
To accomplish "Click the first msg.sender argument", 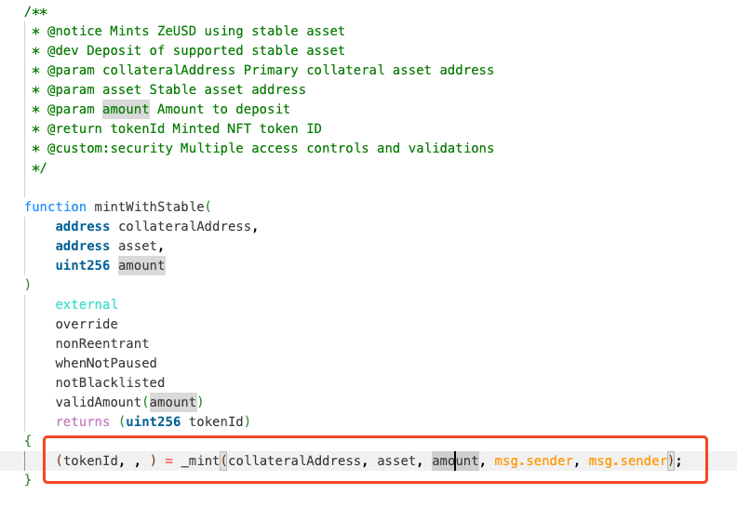I will click(x=533, y=461).
